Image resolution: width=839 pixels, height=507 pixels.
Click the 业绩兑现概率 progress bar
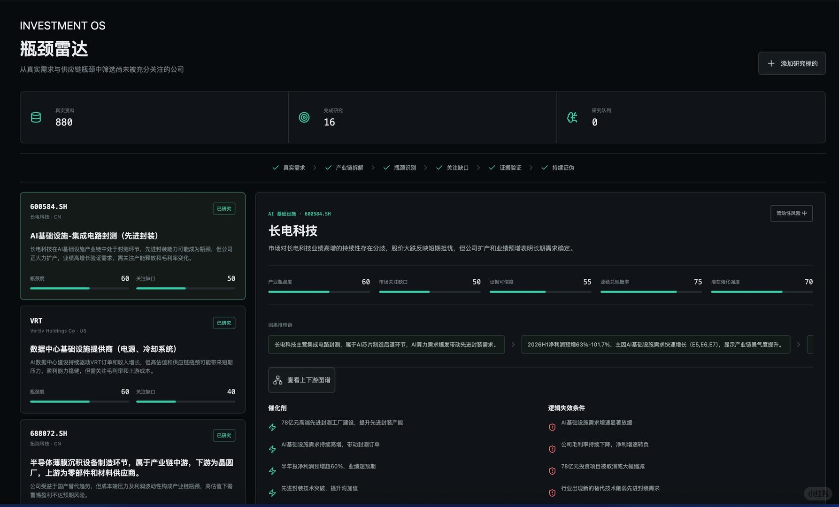pyautogui.click(x=651, y=292)
